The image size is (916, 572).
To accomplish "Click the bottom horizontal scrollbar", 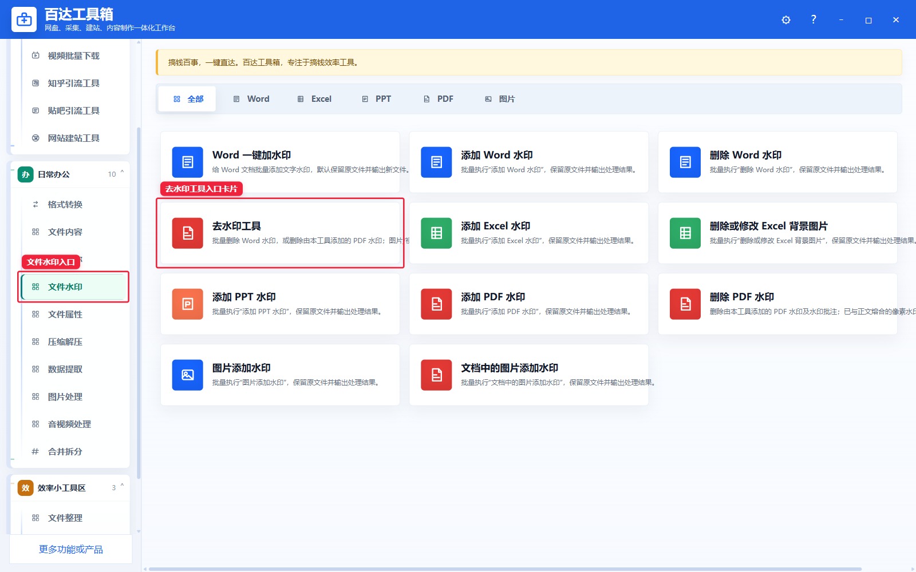I will pos(505,569).
